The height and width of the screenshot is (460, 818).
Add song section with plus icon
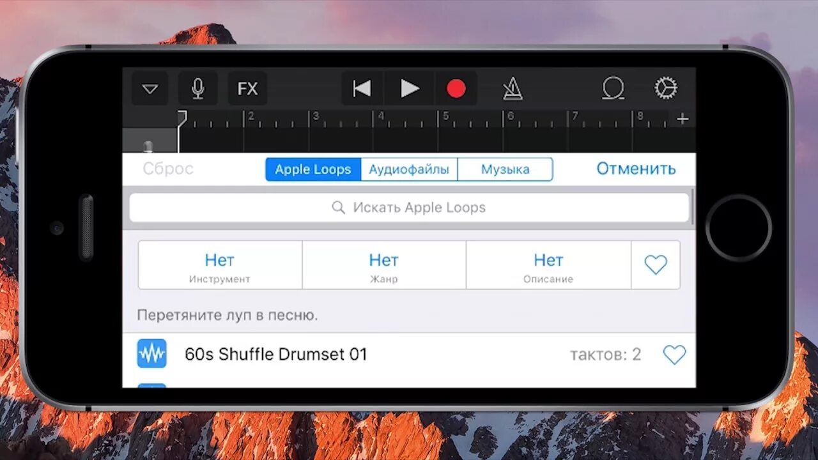click(x=683, y=119)
